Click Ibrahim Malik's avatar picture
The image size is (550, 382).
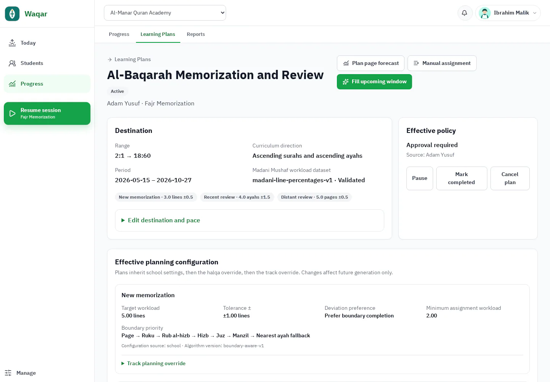coord(485,13)
